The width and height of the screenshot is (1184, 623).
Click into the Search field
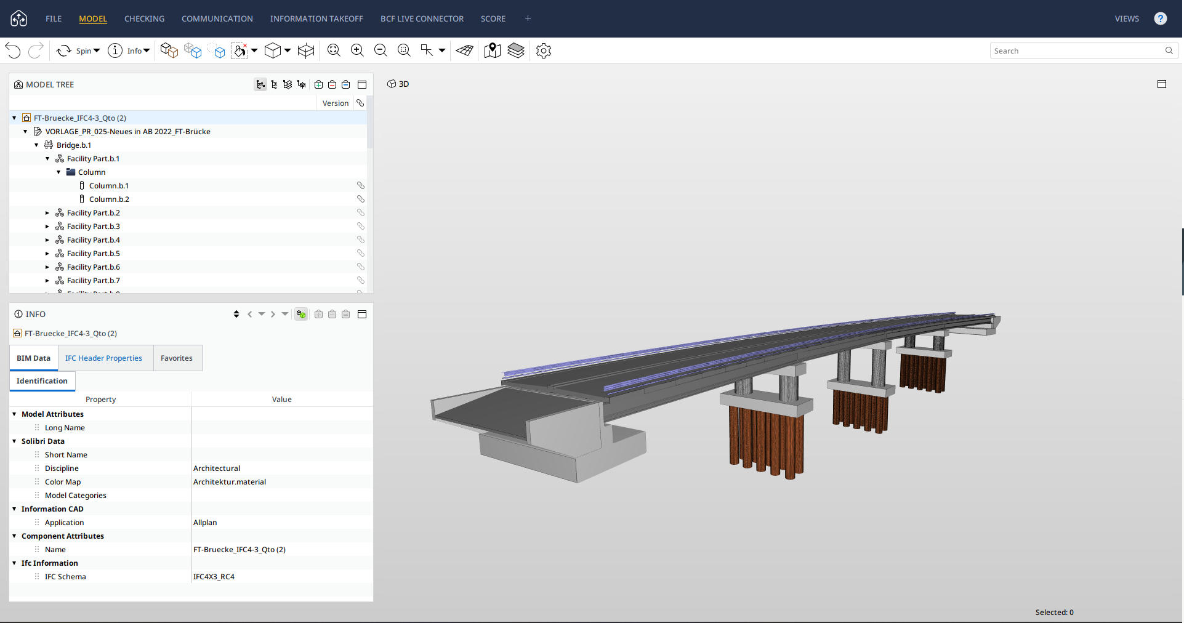[x=1077, y=50]
